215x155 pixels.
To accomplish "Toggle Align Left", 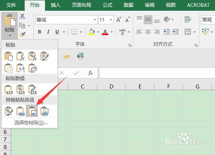I will [x=139, y=32].
